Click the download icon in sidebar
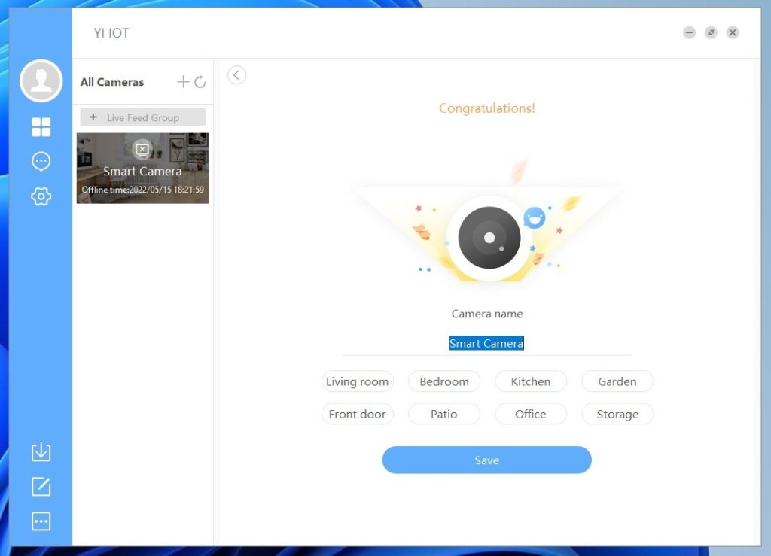 click(x=41, y=452)
